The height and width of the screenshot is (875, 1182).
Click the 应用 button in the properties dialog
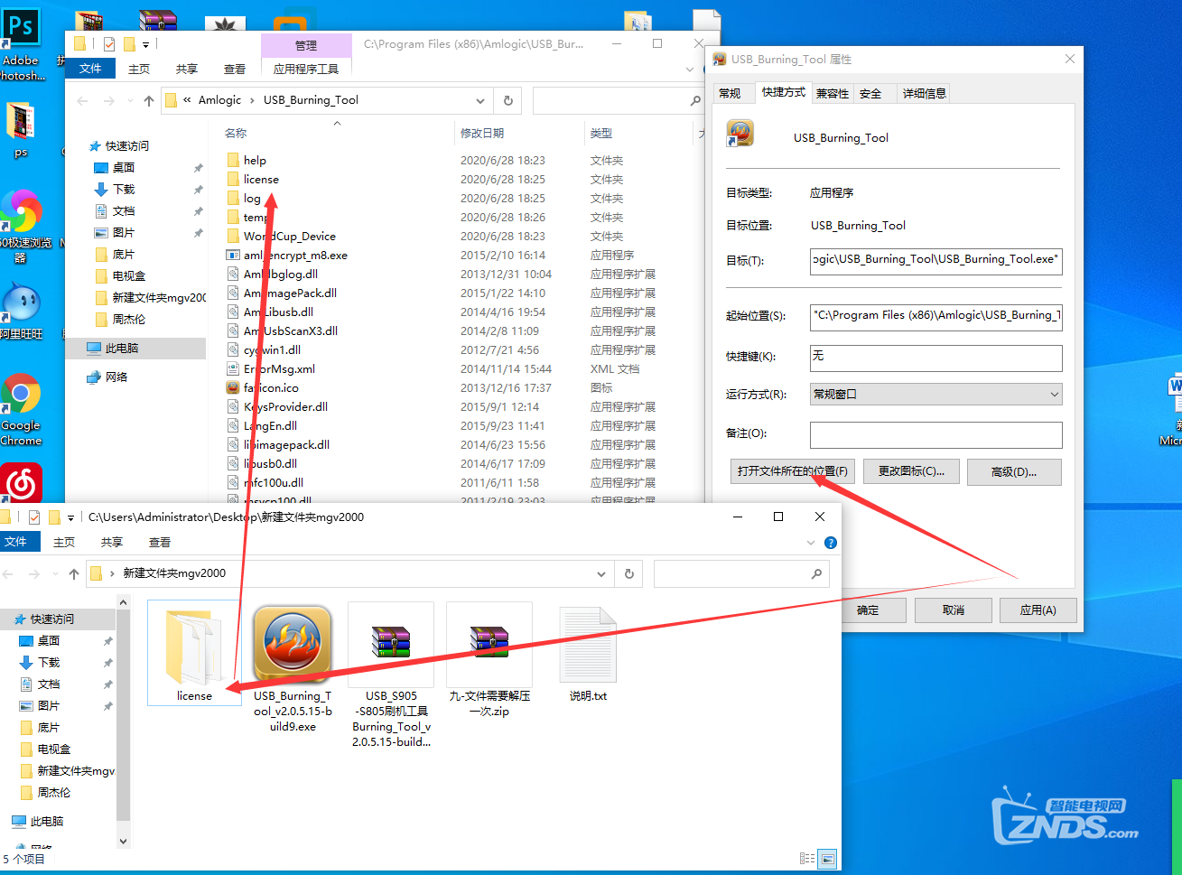(x=1038, y=610)
